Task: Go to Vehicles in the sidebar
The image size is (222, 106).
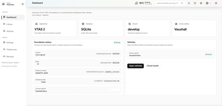Action: [13, 31]
